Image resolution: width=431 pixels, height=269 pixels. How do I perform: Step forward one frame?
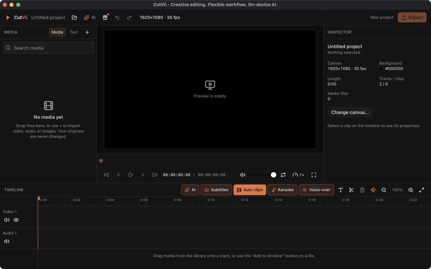click(x=143, y=175)
